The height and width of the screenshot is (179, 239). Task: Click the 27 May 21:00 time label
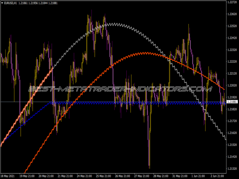tap(141, 176)
